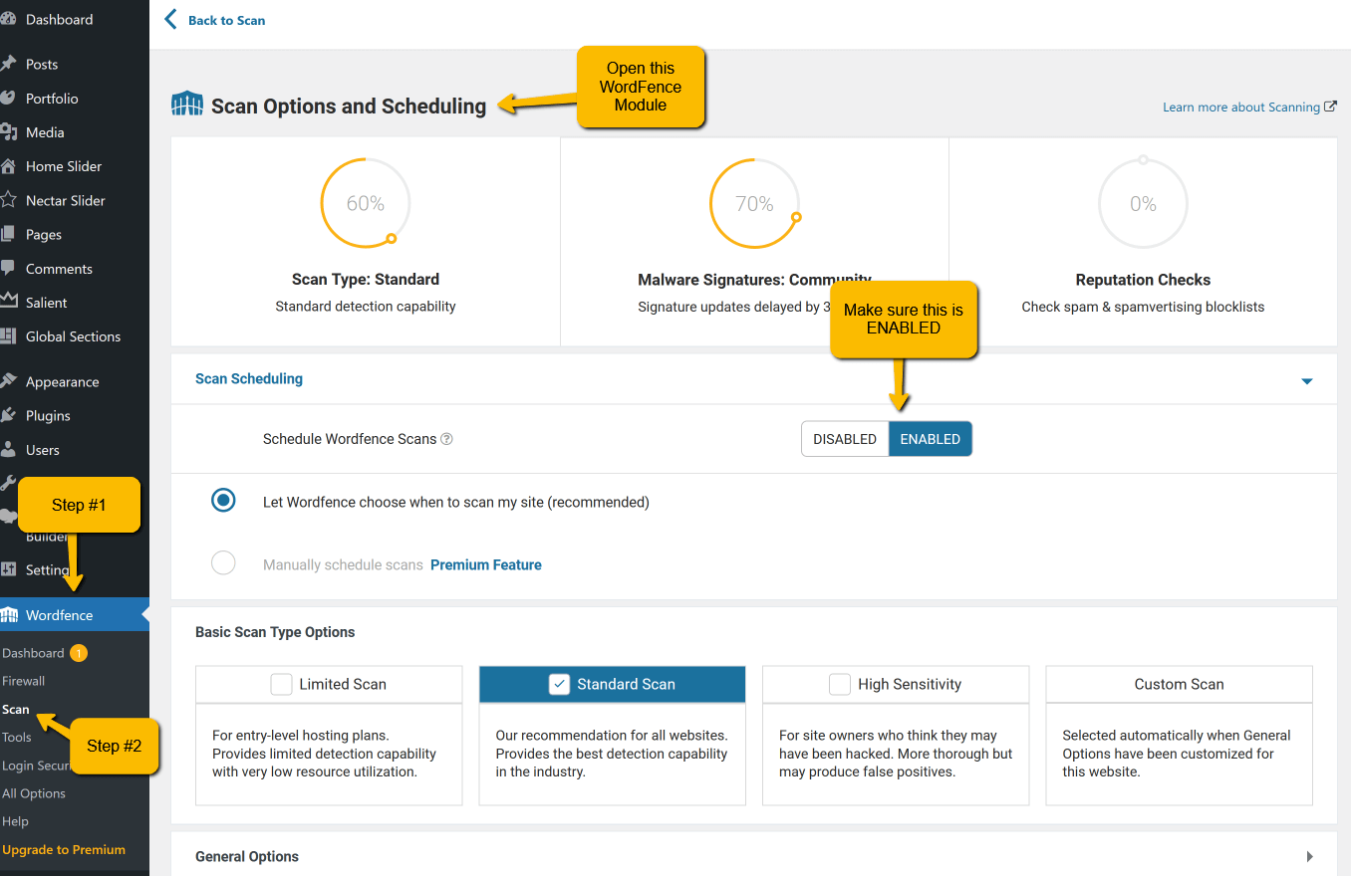
Task: Click the Scan Type: Standard heading
Action: point(366,280)
